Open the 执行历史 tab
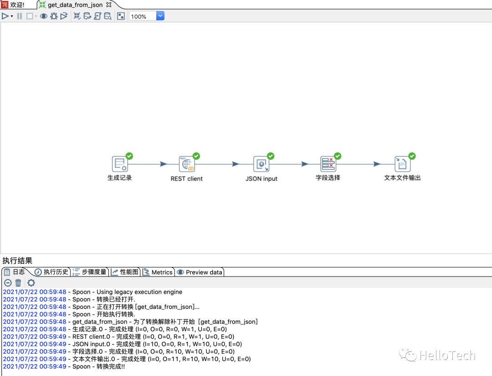The width and height of the screenshot is (492, 376). click(51, 272)
